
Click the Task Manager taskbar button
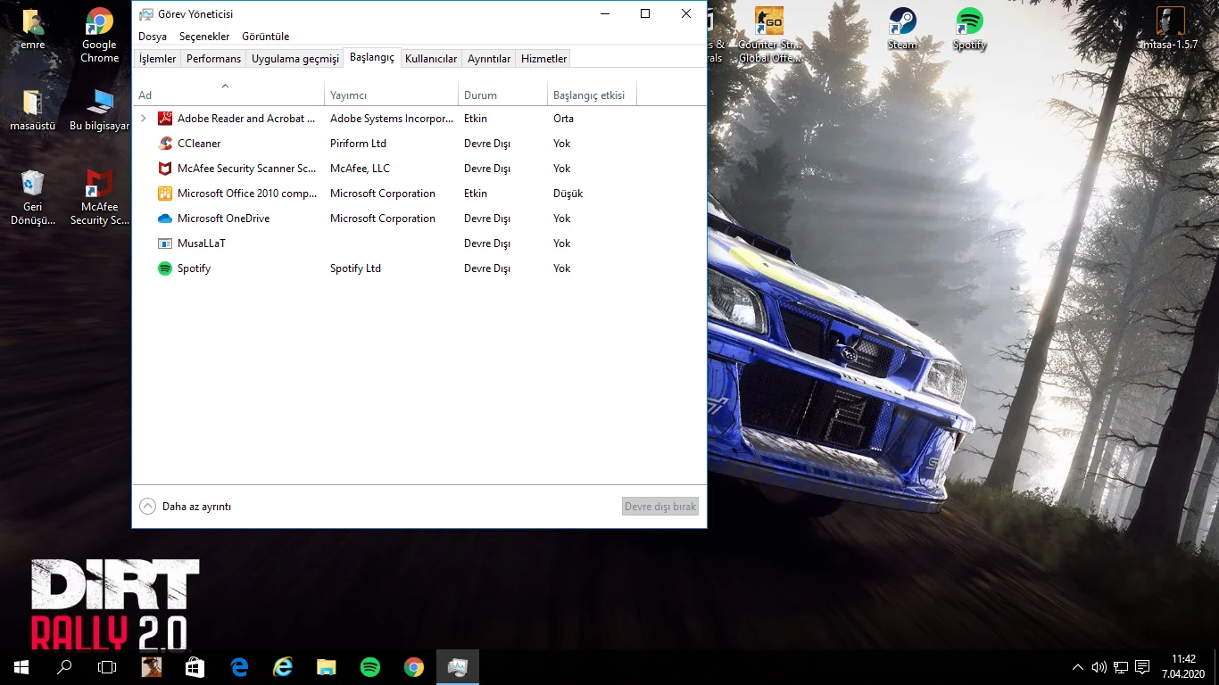pyautogui.click(x=458, y=667)
